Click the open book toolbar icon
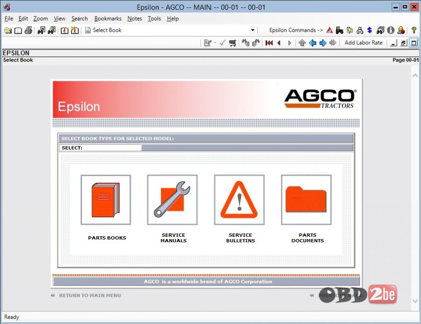The image size is (421, 324). (x=18, y=30)
